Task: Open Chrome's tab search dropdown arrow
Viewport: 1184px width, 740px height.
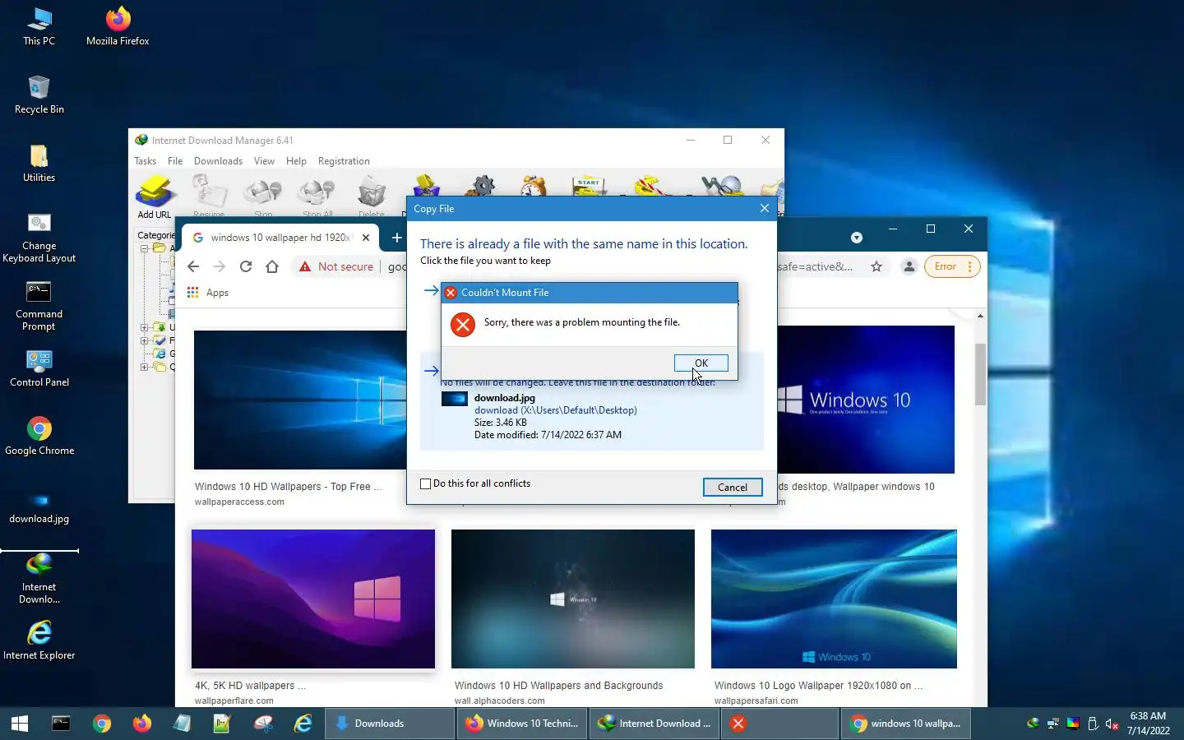Action: tap(857, 238)
